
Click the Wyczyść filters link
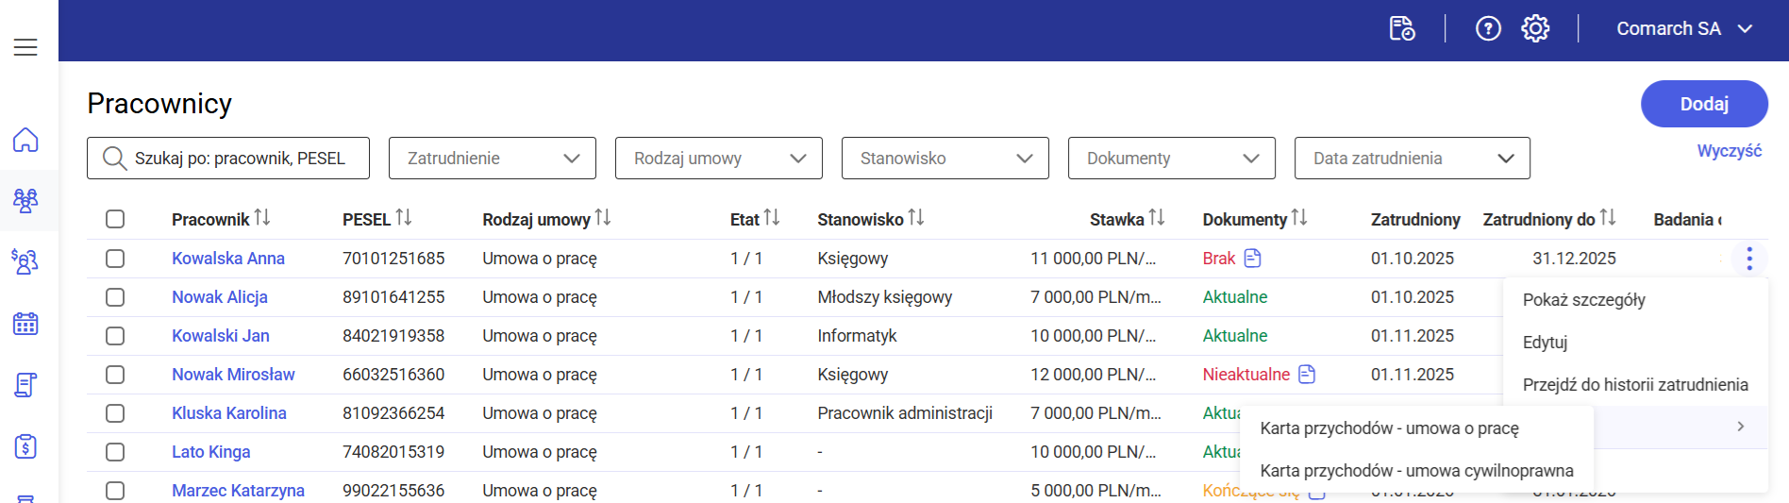click(1729, 151)
